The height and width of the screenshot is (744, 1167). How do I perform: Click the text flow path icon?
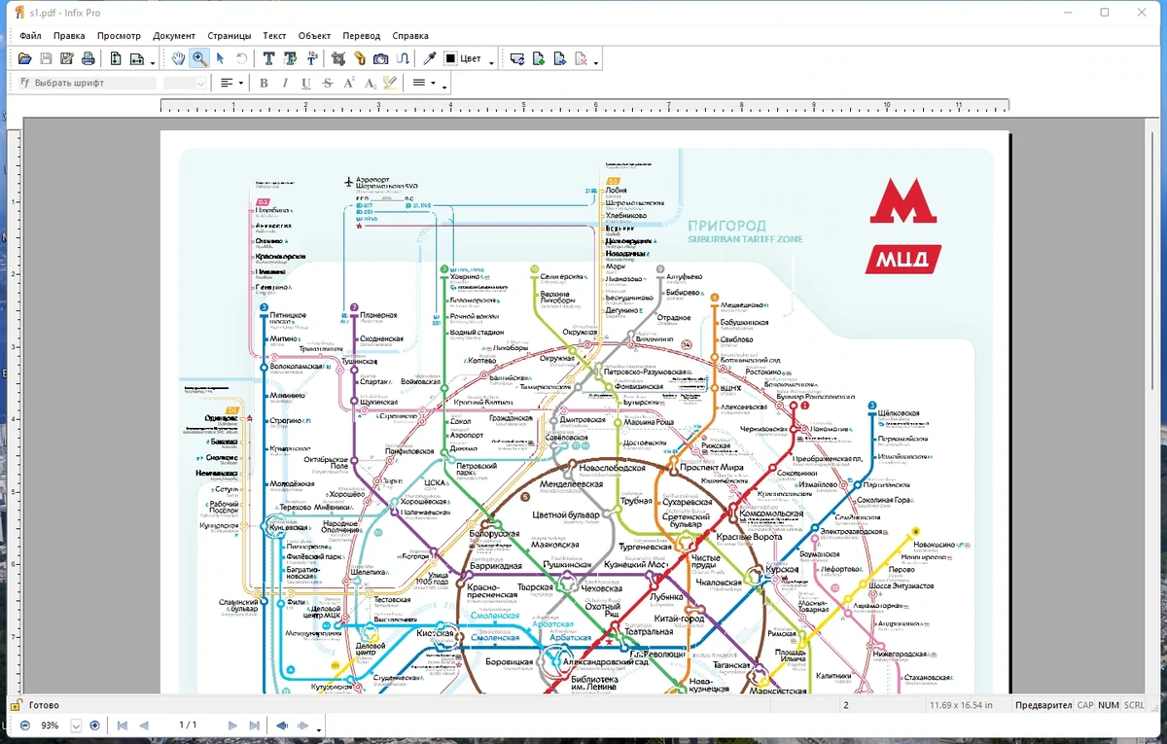tap(403, 59)
